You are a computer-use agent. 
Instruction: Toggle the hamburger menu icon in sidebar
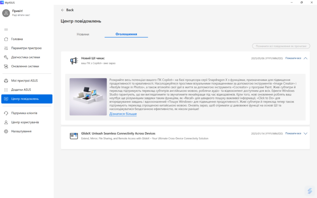click(6, 30)
